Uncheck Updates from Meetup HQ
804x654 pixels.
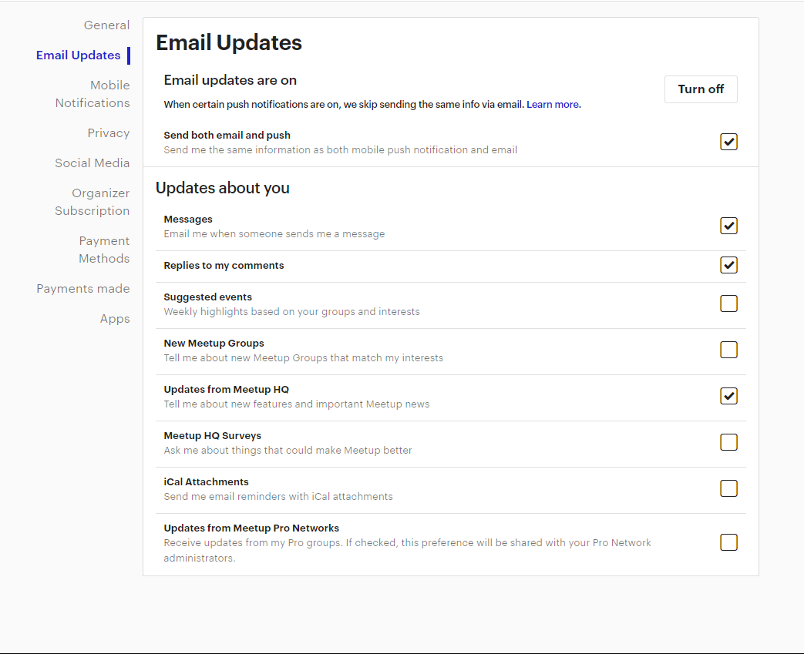point(728,396)
